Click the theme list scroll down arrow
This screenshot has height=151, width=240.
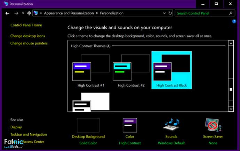(231, 109)
